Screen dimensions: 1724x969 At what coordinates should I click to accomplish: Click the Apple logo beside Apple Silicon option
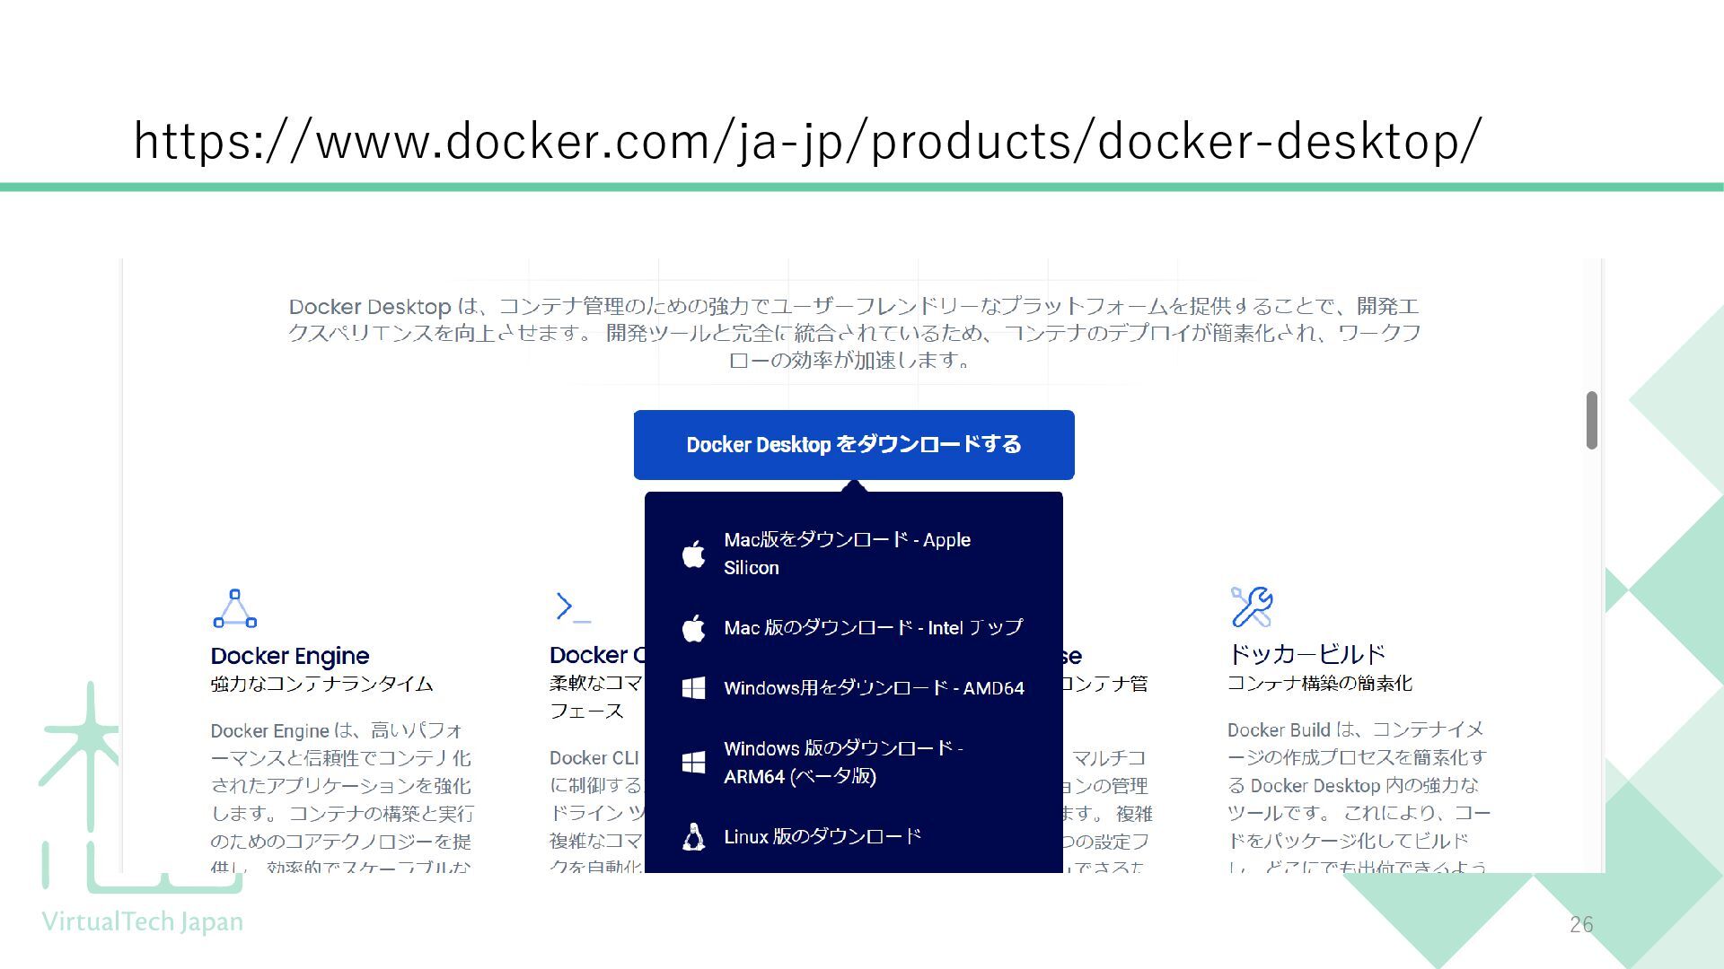click(x=693, y=554)
